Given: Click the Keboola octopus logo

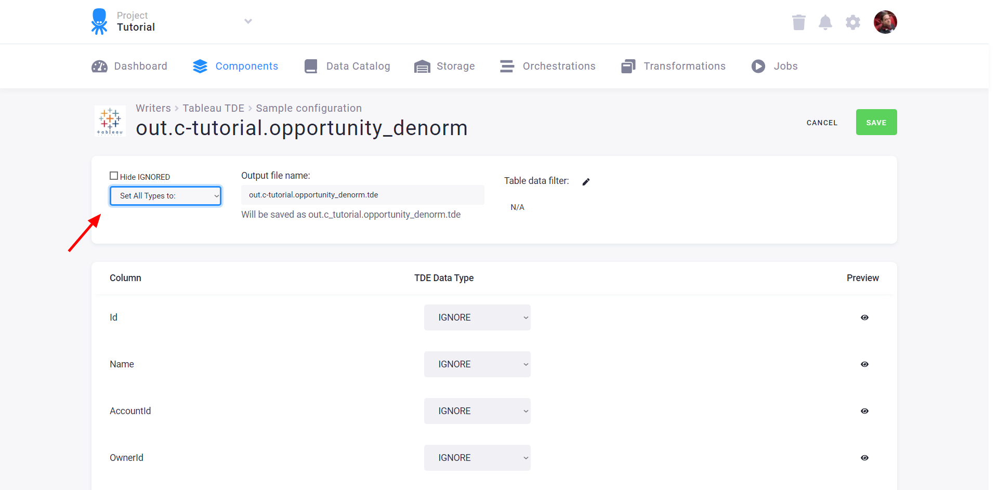Looking at the screenshot, I should [99, 21].
